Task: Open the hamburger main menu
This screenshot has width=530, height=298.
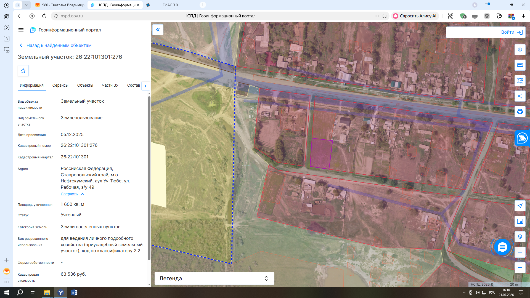Action: point(21,30)
